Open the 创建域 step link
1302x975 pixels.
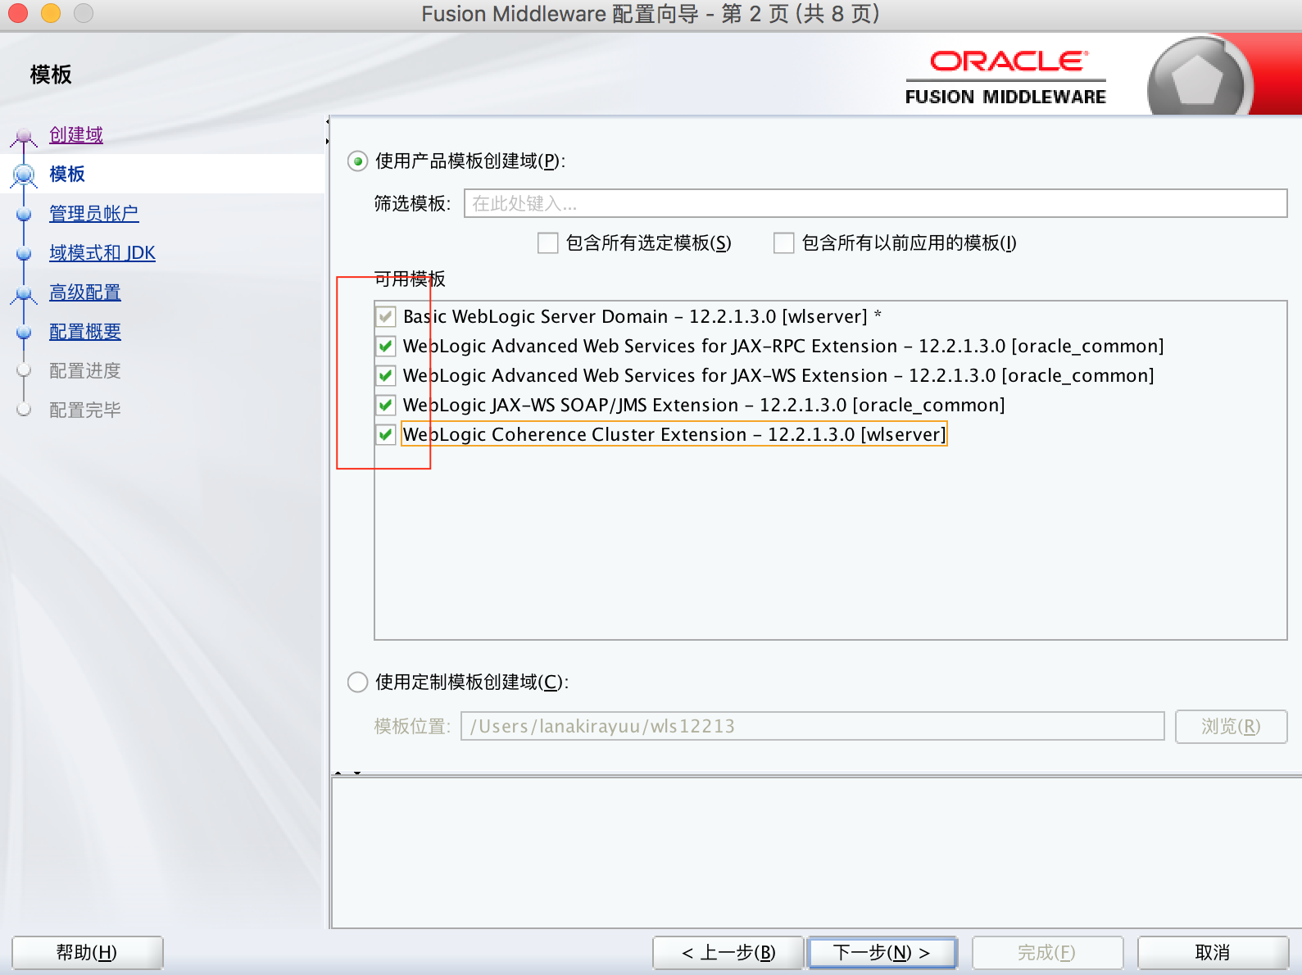tap(76, 135)
